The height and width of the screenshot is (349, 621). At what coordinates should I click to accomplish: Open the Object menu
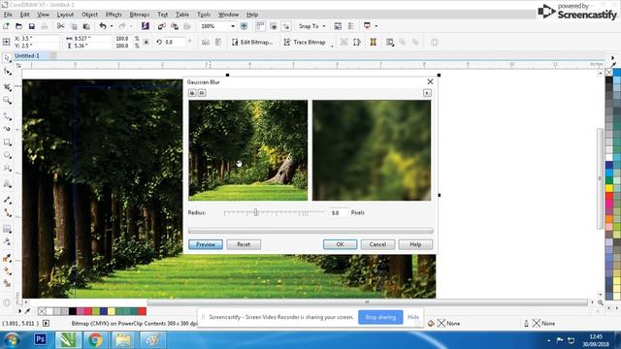tap(90, 15)
